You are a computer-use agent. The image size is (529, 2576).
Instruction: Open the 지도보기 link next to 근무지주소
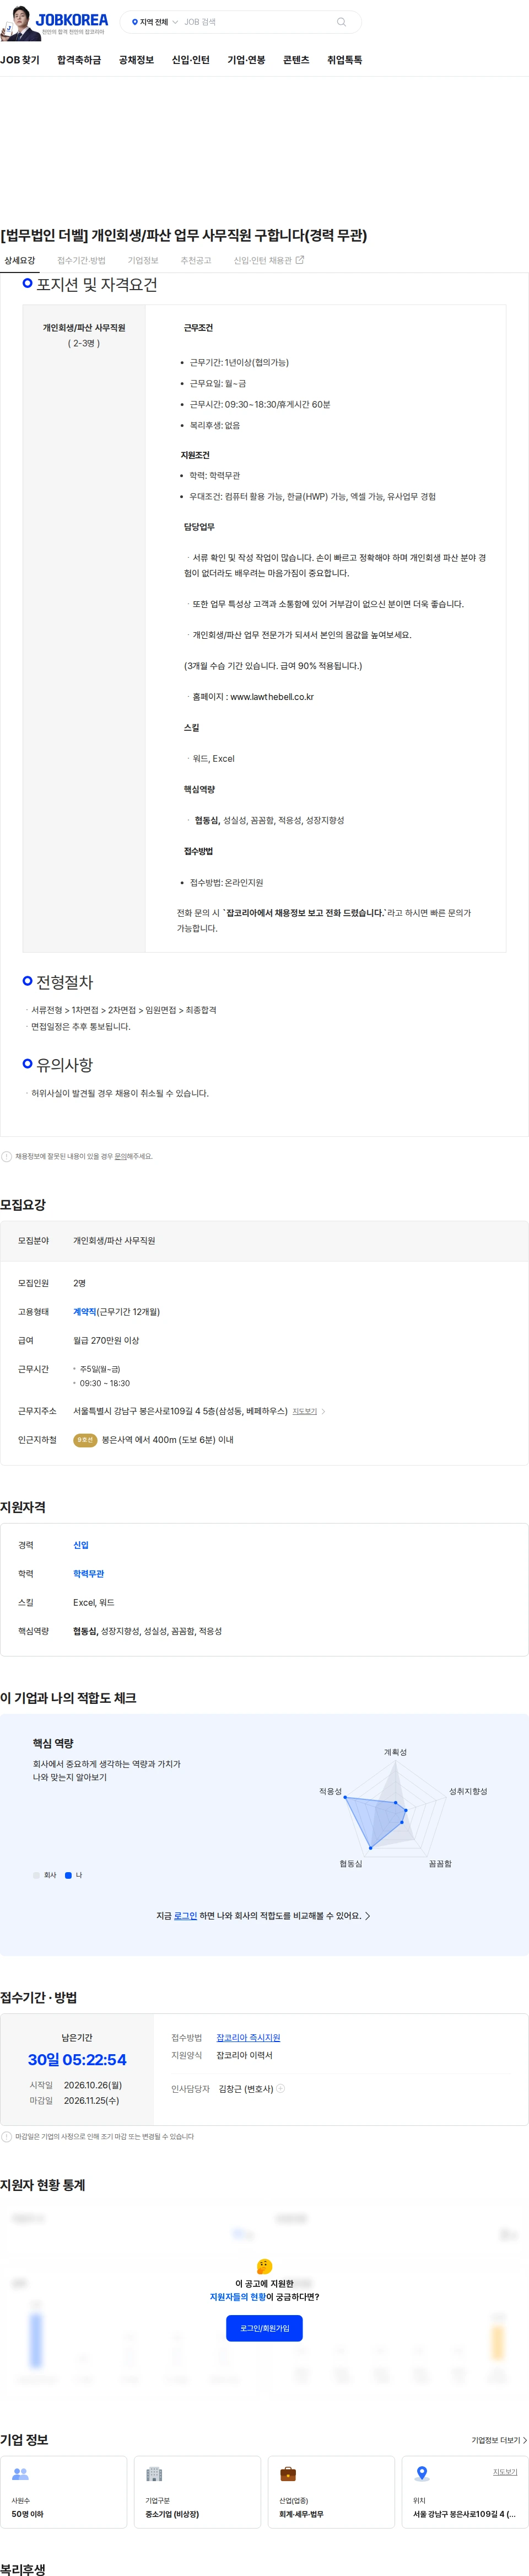click(x=304, y=1411)
